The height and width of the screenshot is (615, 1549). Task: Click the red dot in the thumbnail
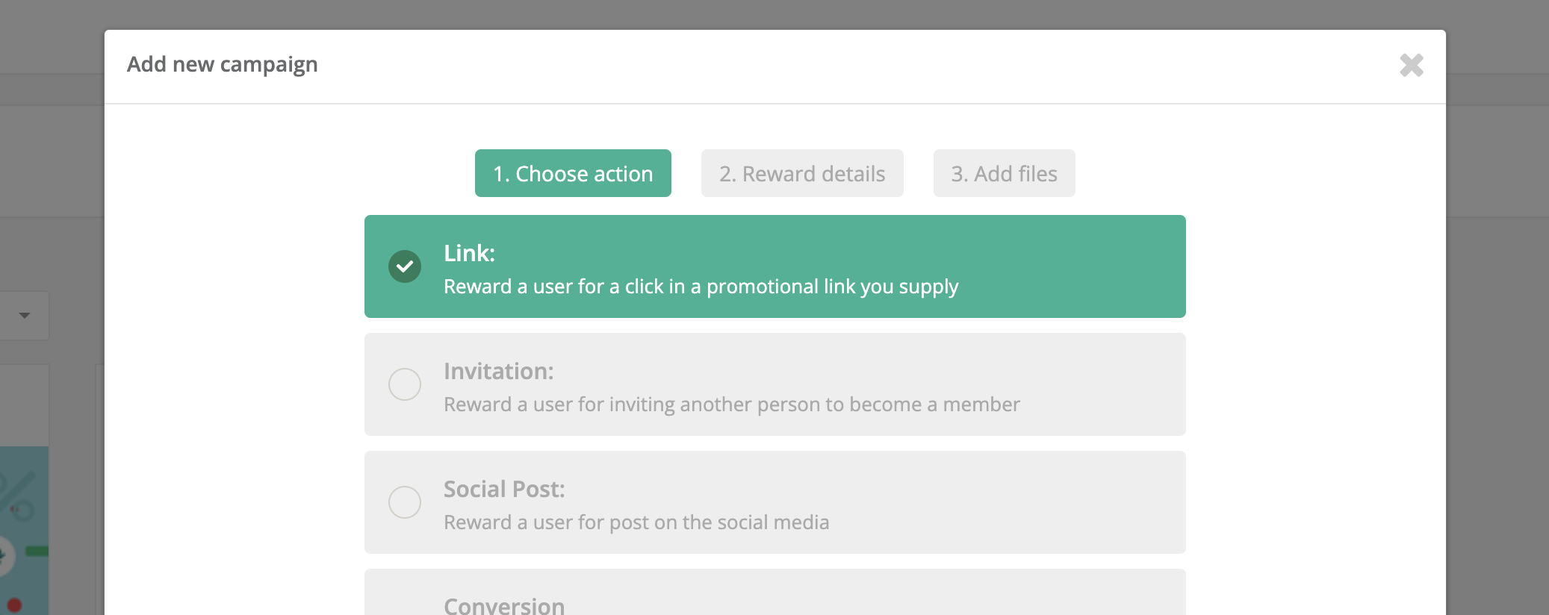(14, 605)
